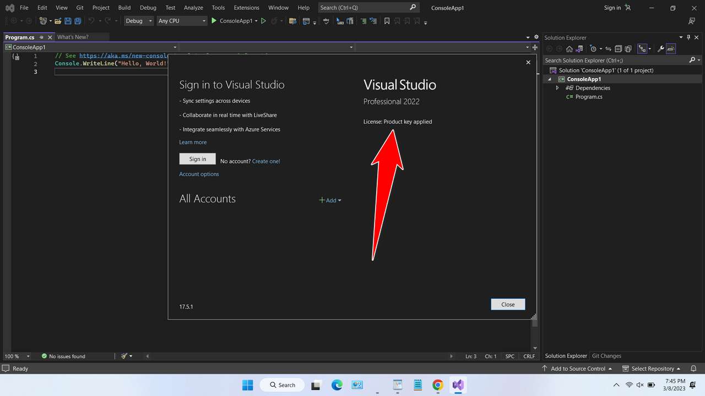Start debugging ConsoleApp1 with the green play icon
705x396 pixels.
click(213, 21)
